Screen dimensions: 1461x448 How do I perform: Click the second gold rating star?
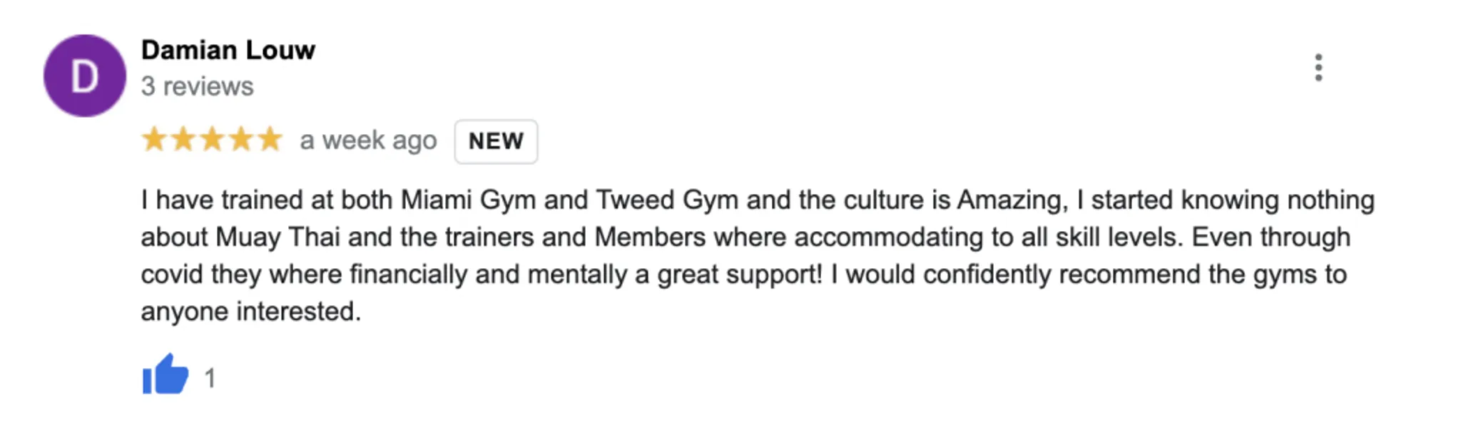coord(183,139)
